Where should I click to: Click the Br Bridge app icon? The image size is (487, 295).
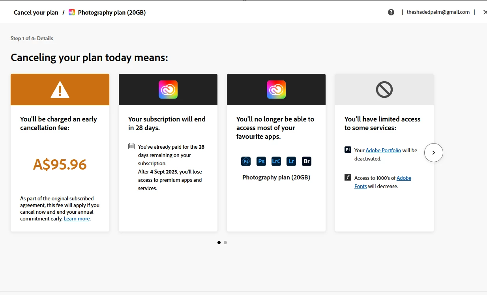(x=307, y=161)
